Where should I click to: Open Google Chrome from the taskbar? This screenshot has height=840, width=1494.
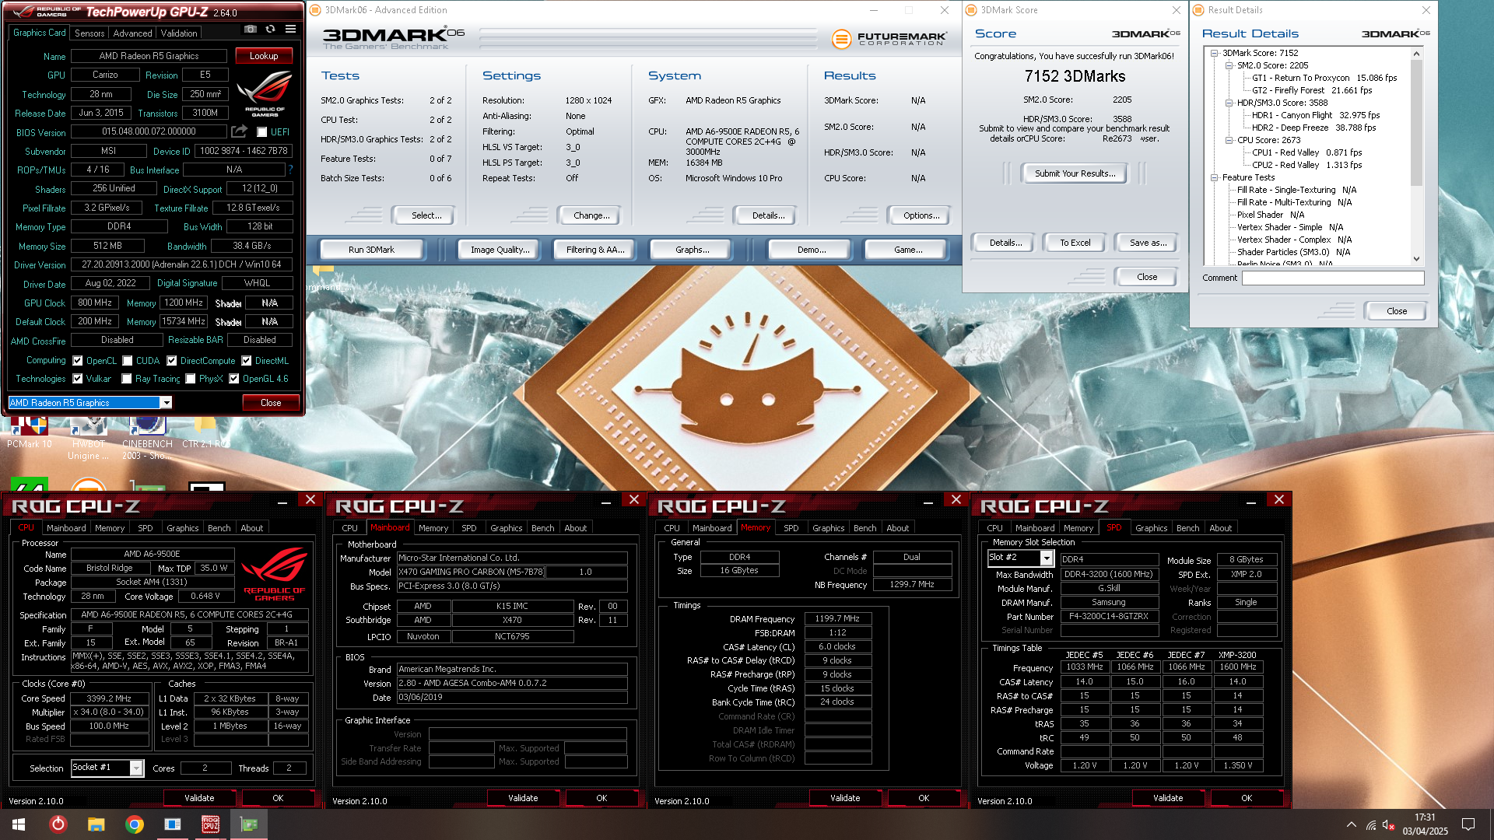pyautogui.click(x=135, y=824)
